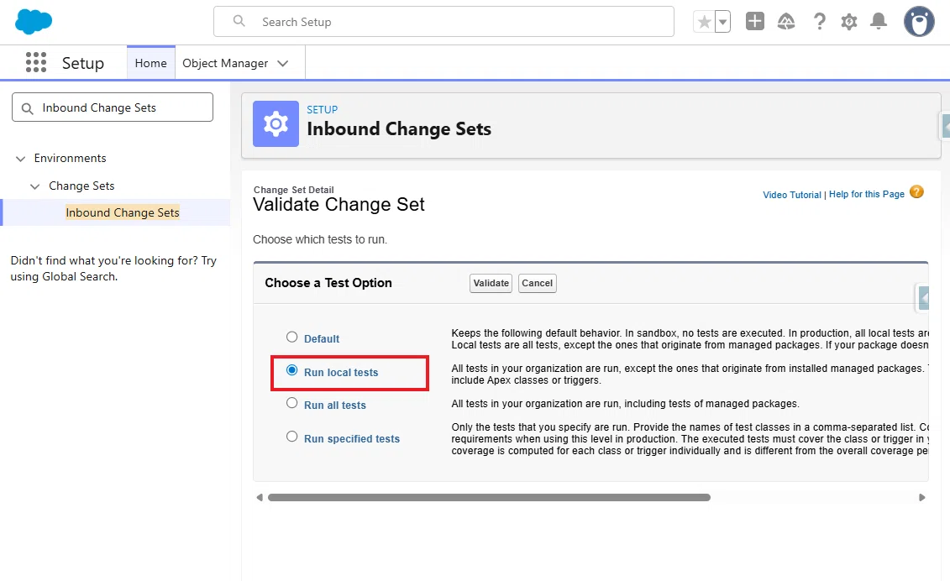Click the Favorites star icon
Image resolution: width=950 pixels, height=581 pixels.
(704, 22)
